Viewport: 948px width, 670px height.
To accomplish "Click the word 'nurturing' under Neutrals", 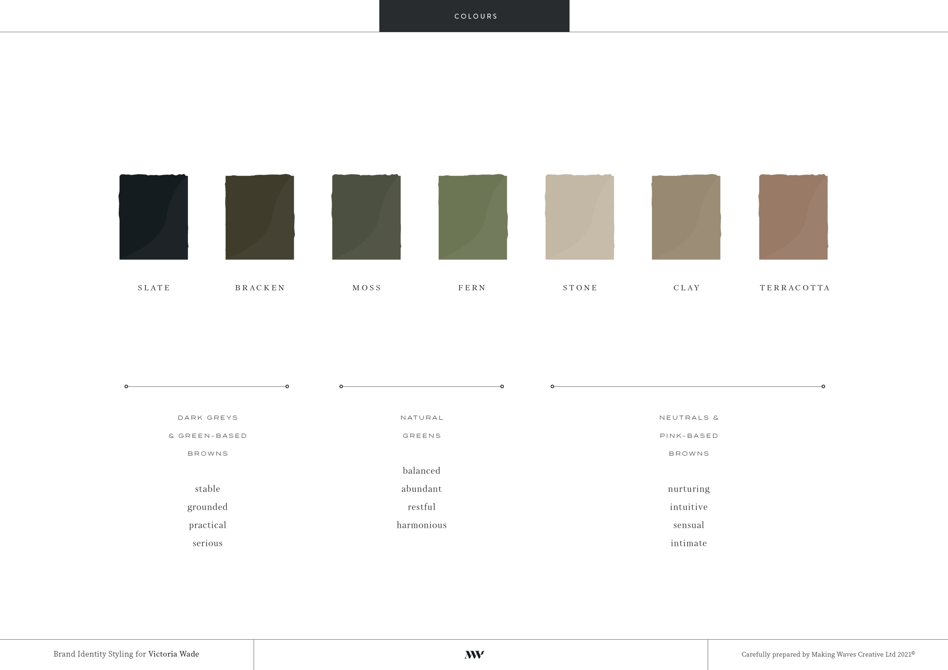I will tap(688, 489).
